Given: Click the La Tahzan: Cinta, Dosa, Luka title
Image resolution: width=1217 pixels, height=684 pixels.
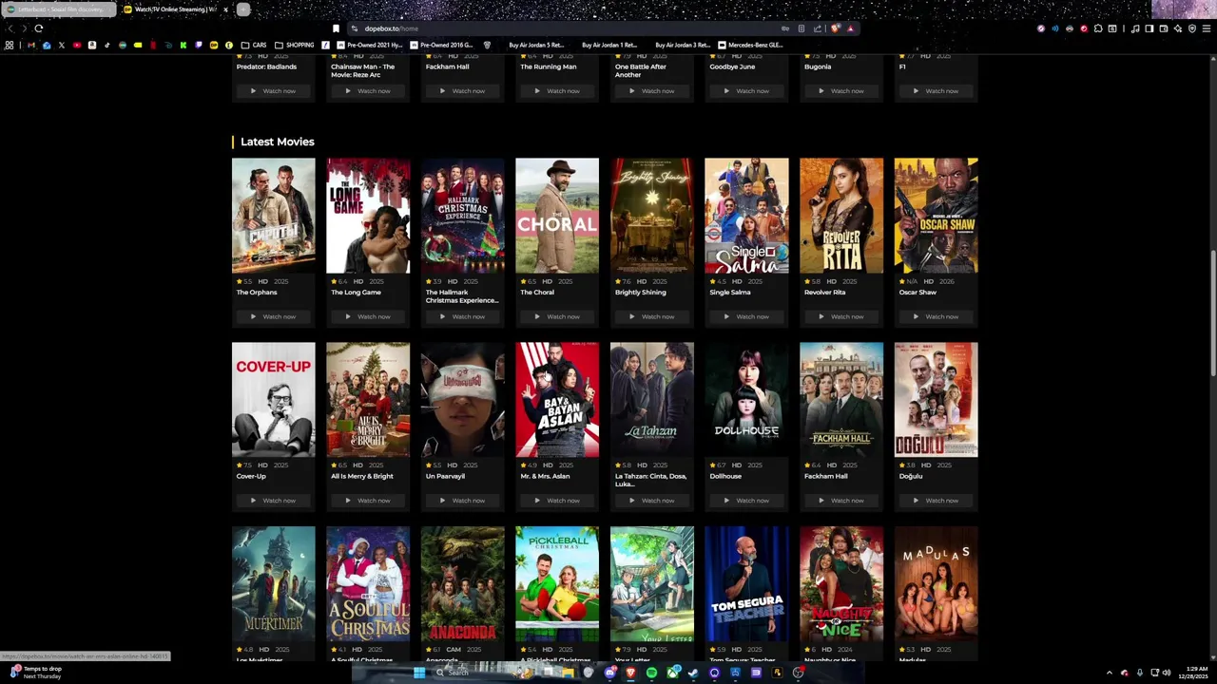Looking at the screenshot, I should click(x=650, y=480).
